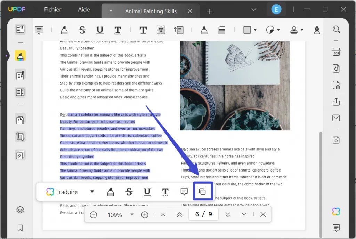
Task: Click the vertical scrollbar thumb
Action: [321, 184]
